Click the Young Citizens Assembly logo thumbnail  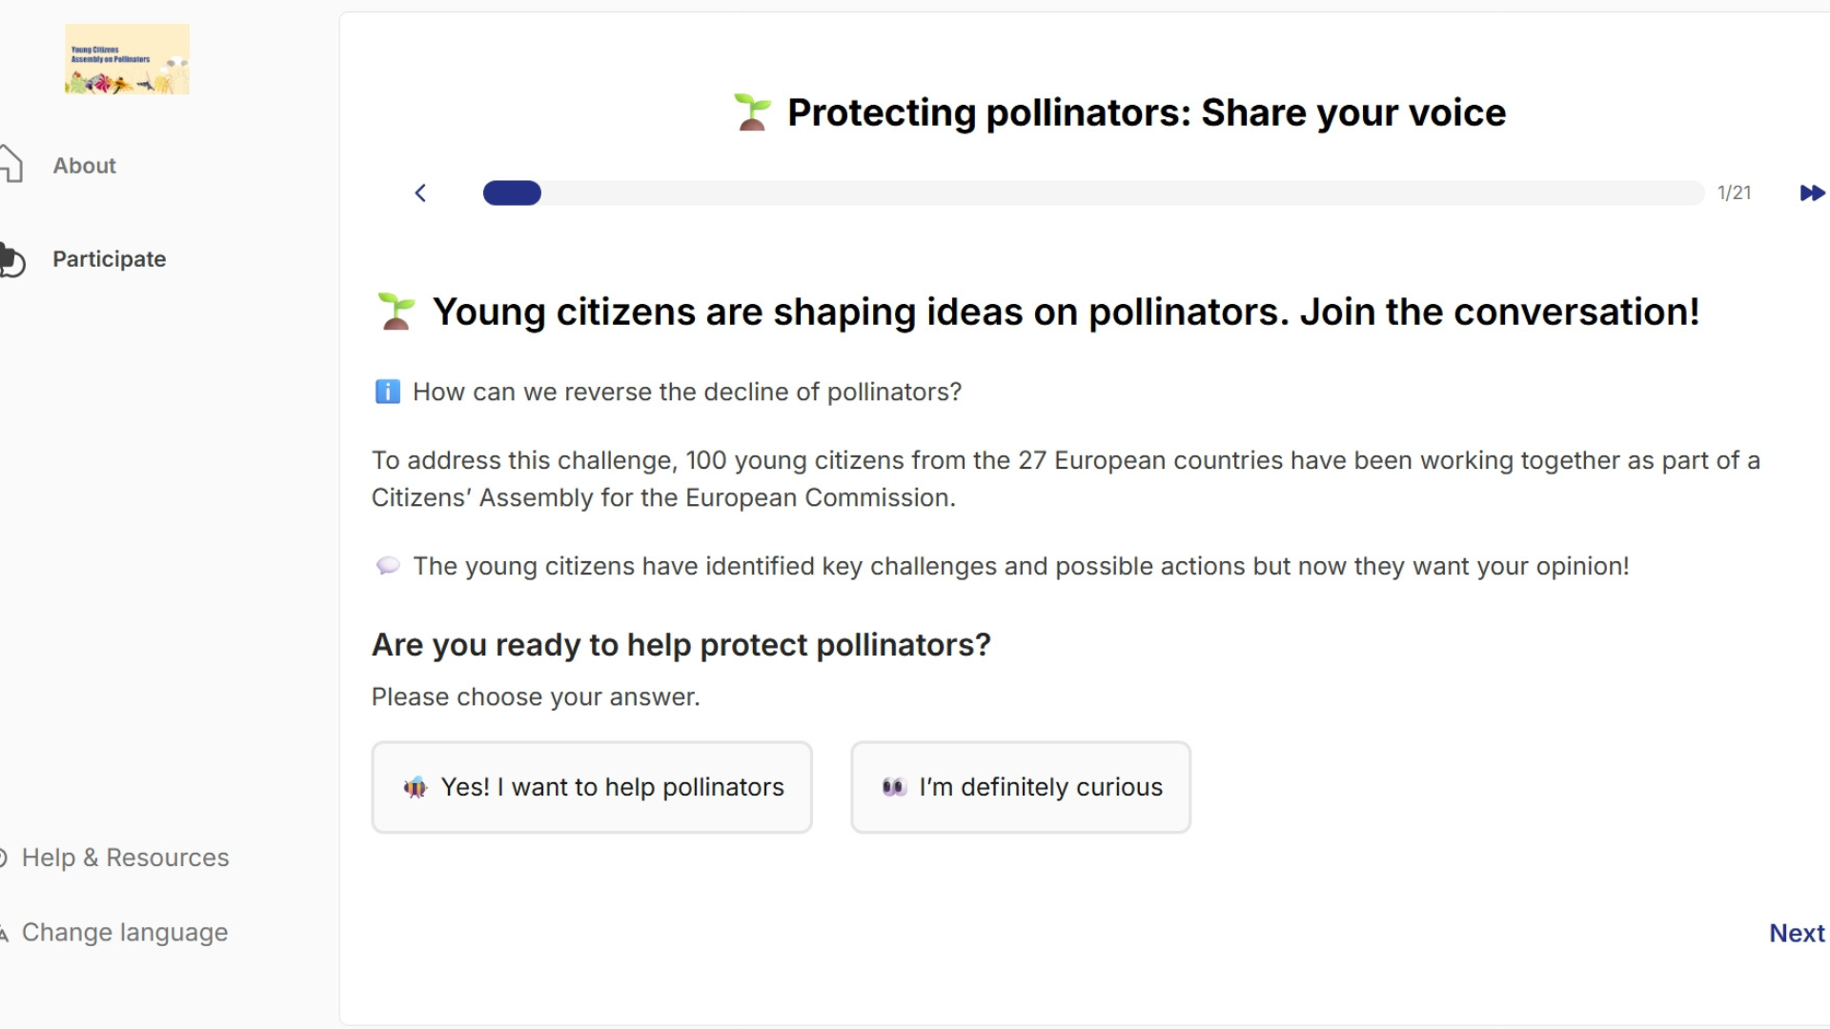click(x=127, y=59)
